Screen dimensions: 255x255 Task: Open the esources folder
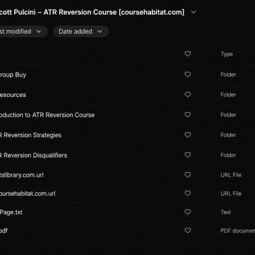(13, 95)
